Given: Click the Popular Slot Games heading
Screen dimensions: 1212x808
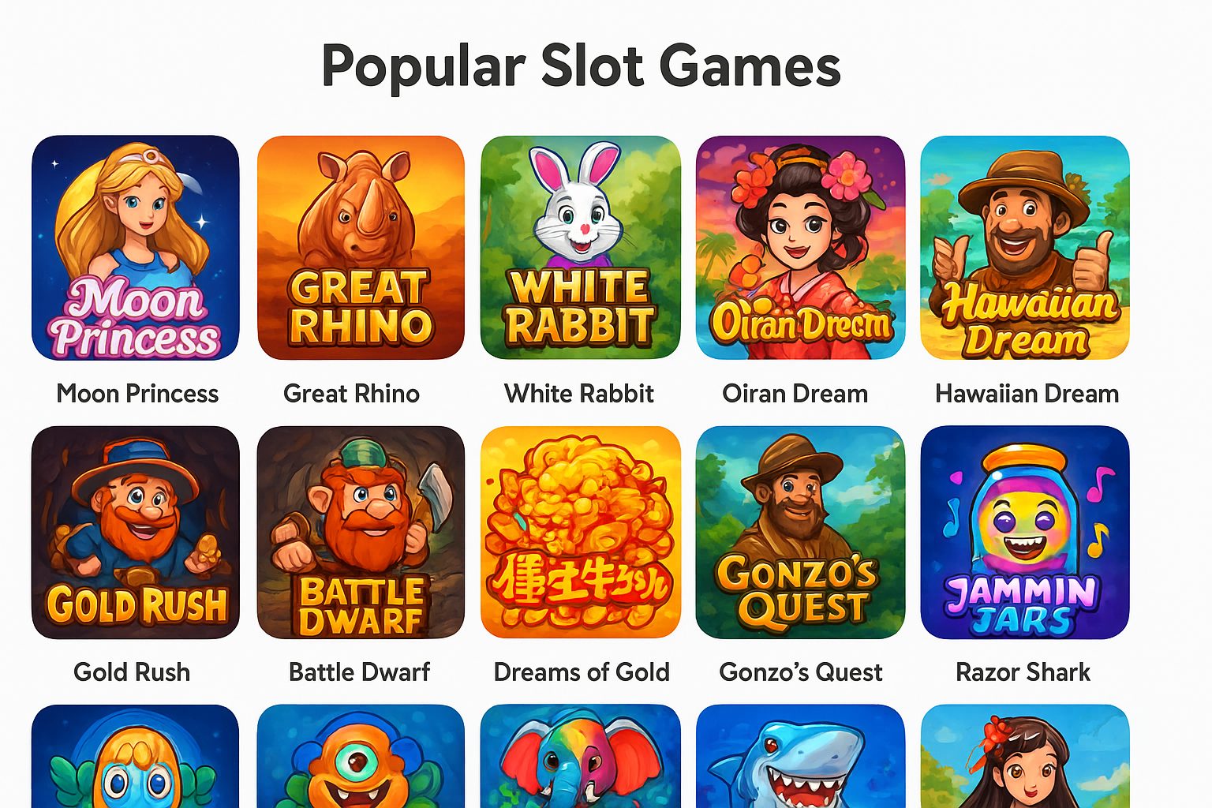Looking at the screenshot, I should [x=582, y=66].
